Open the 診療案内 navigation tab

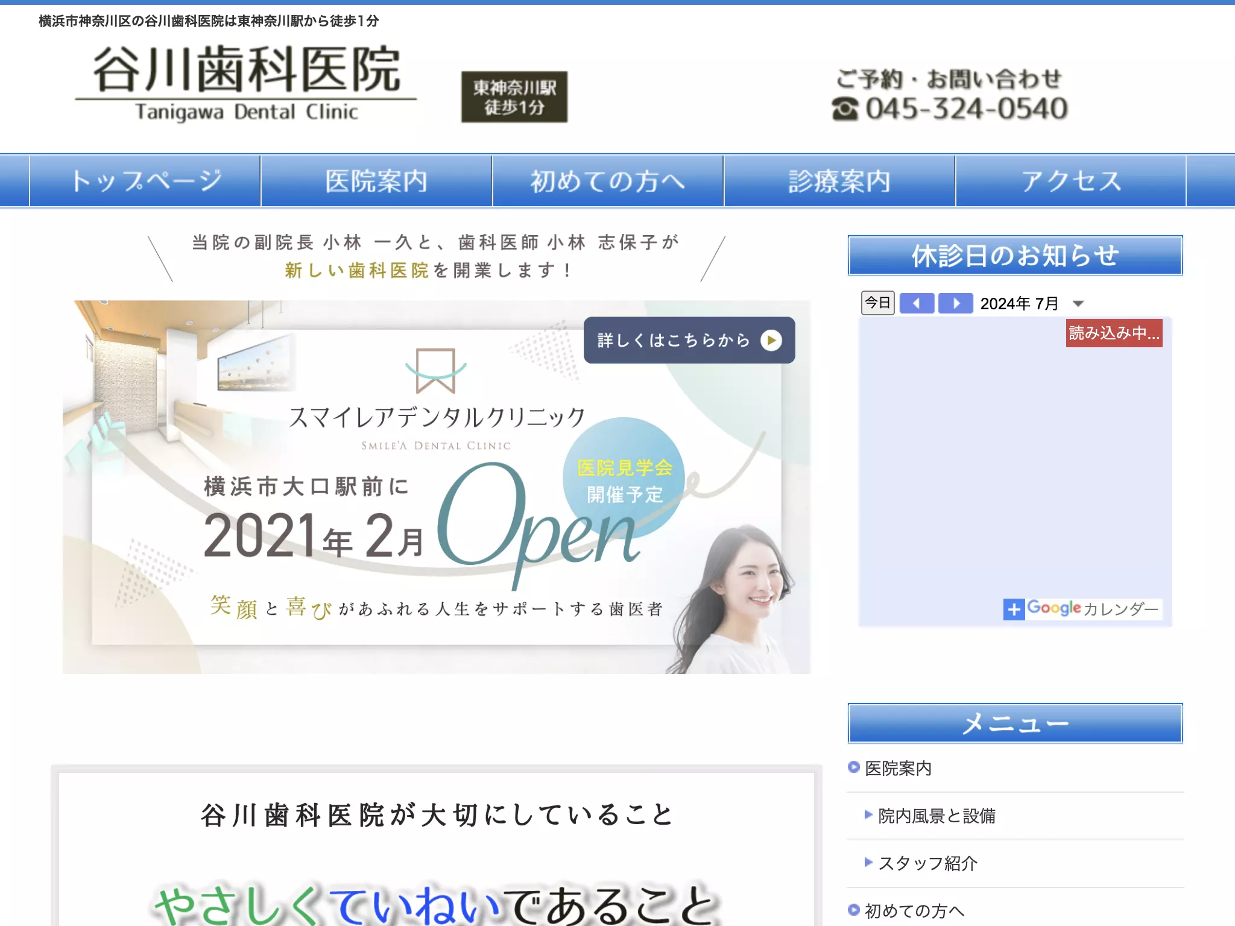point(839,181)
